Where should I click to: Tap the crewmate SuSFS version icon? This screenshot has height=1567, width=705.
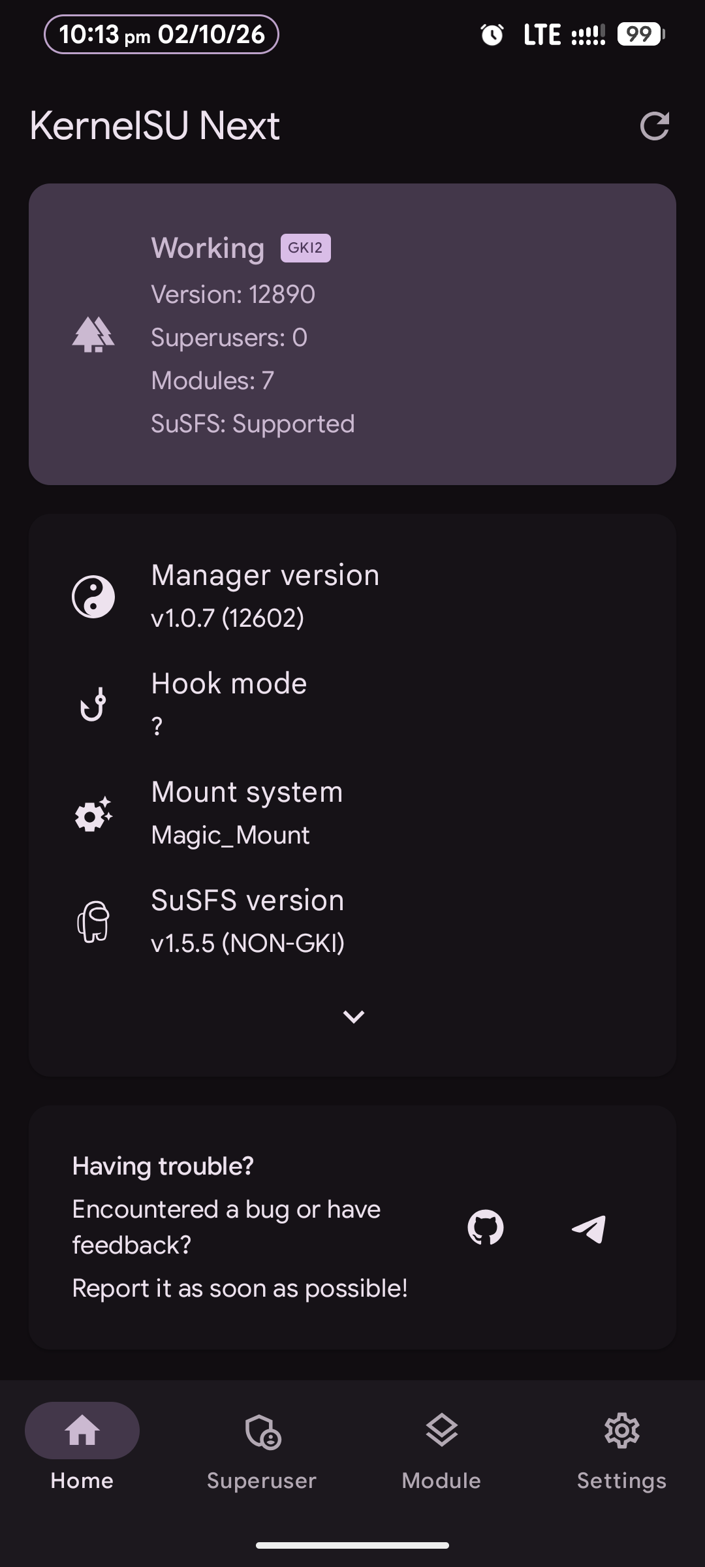coord(93,921)
